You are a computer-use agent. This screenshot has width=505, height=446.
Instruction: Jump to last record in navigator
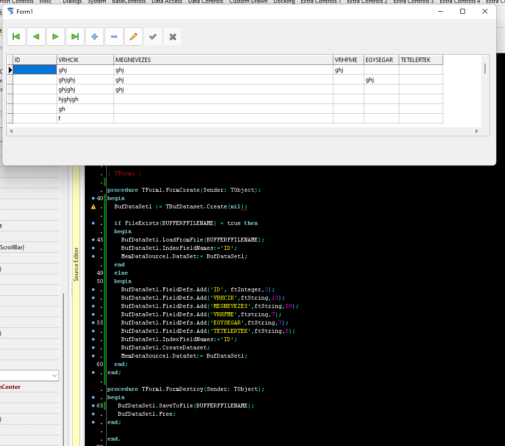pyautogui.click(x=75, y=37)
